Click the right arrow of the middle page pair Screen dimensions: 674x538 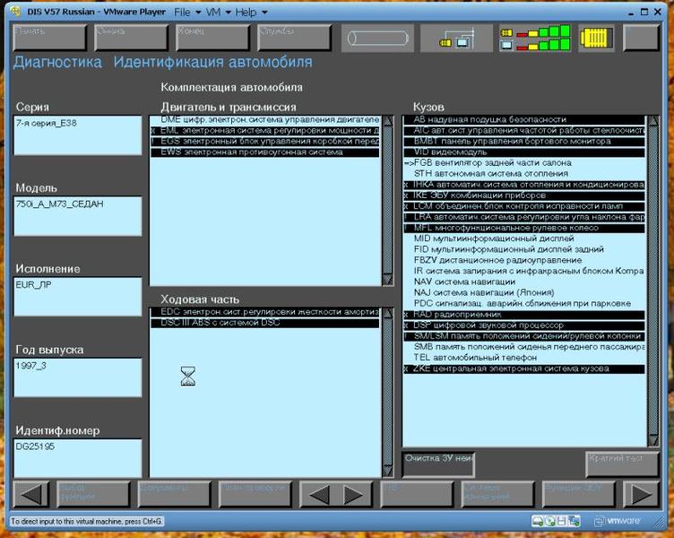pyautogui.click(x=353, y=495)
